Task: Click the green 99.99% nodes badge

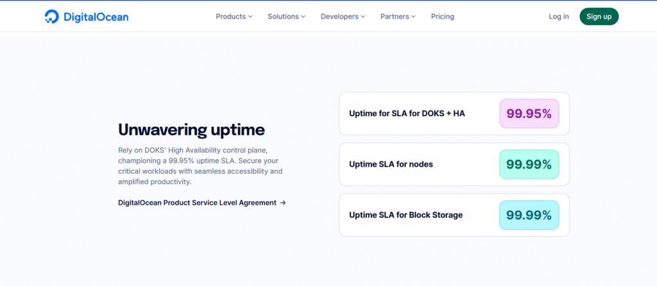Action: [x=529, y=164]
